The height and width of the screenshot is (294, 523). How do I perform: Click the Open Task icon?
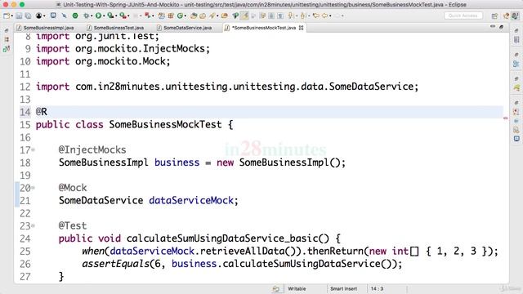203,16
